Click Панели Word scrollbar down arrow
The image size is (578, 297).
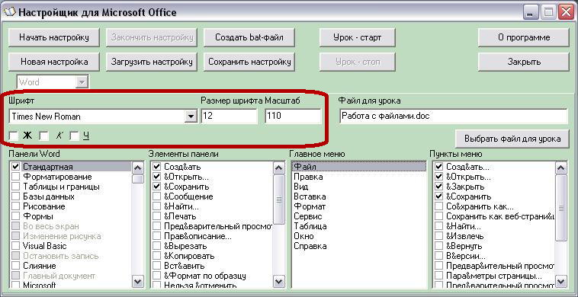[138, 282]
